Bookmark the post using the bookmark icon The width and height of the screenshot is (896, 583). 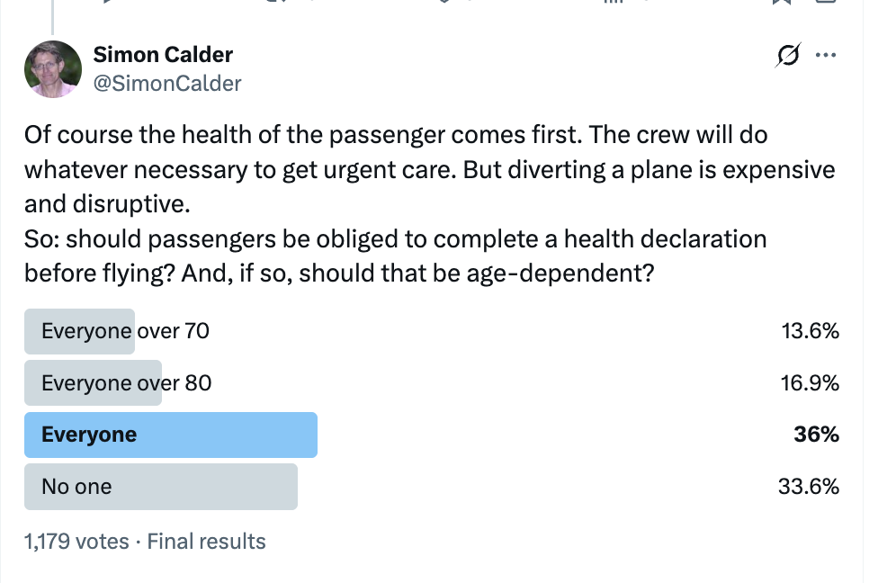[781, 4]
